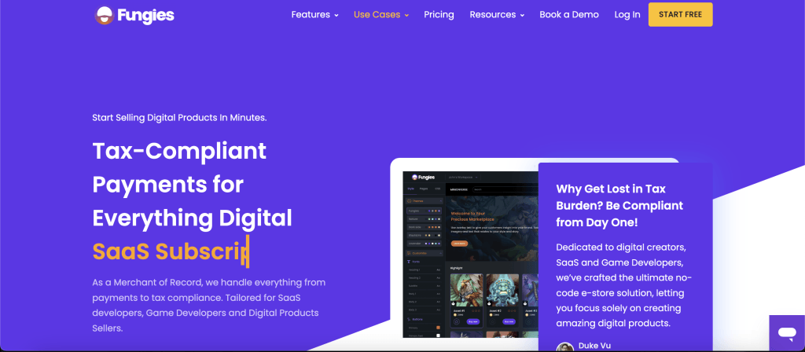Click the MINDVERSE store name in preview
Screen dimensions: 805x352
click(459, 189)
